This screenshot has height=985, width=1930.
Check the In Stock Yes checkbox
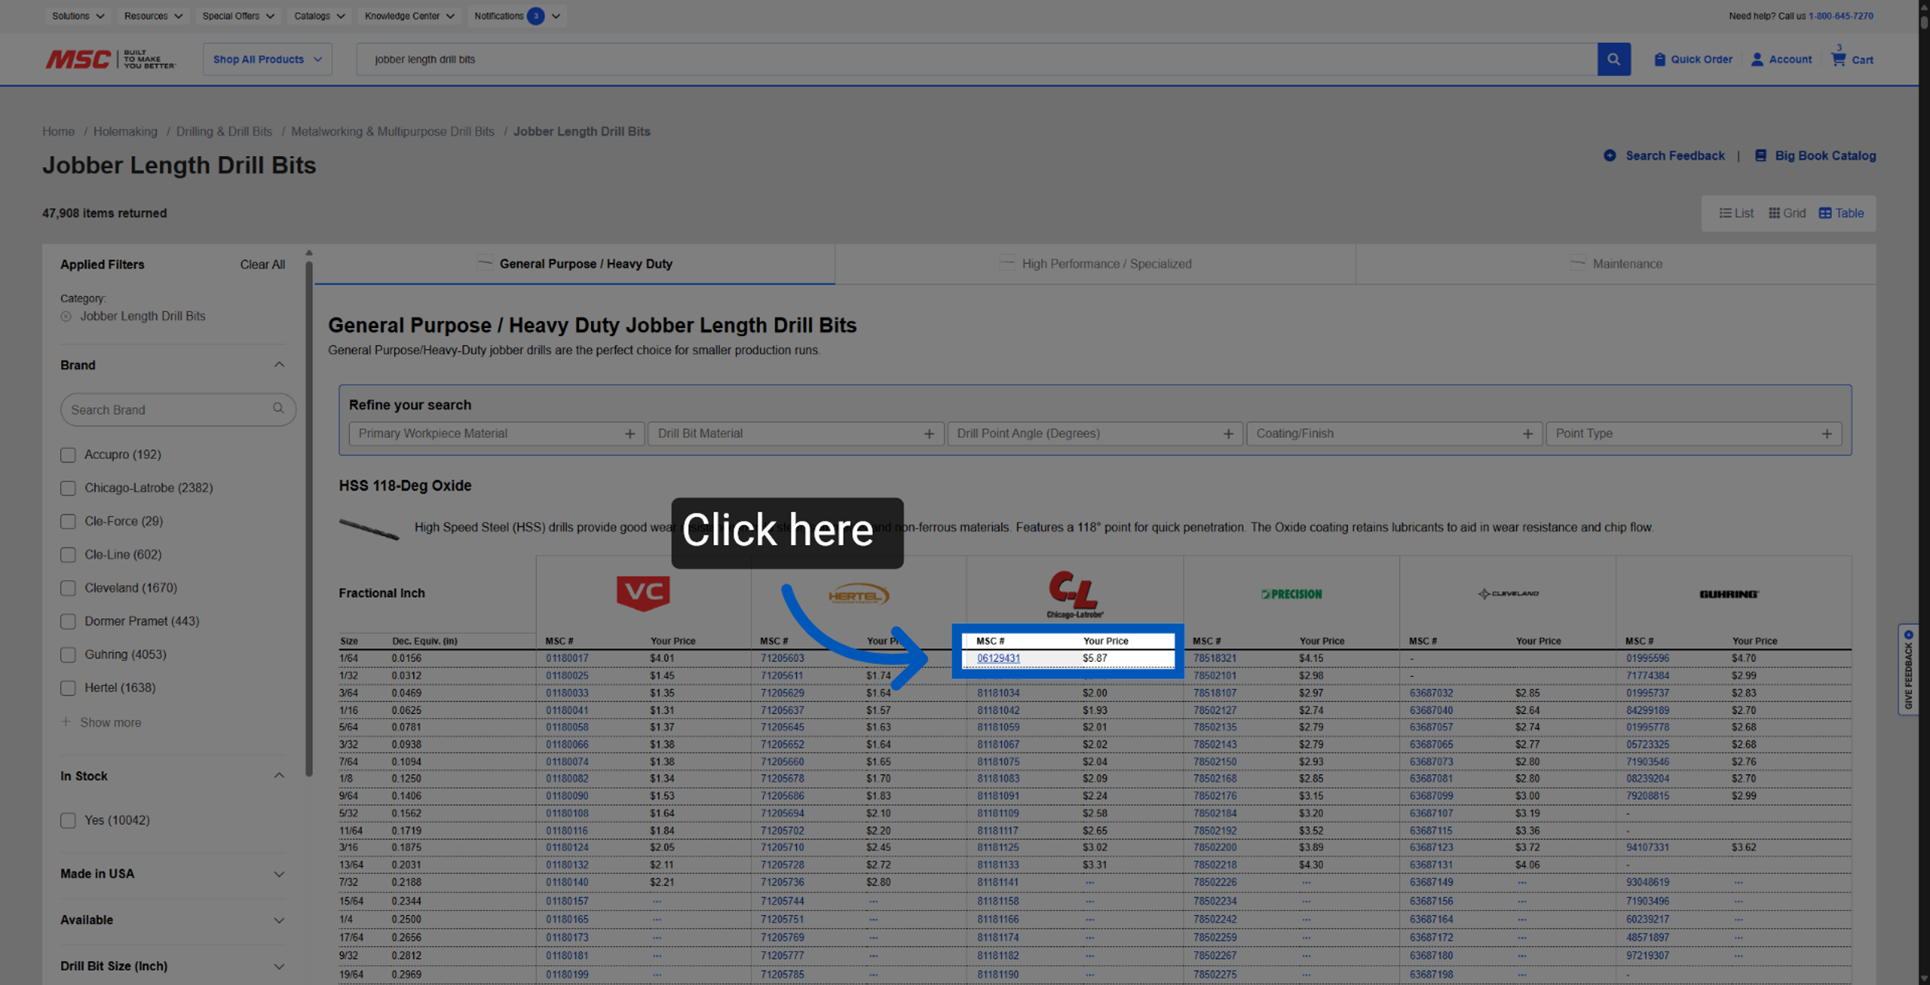[x=68, y=821]
